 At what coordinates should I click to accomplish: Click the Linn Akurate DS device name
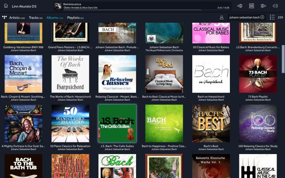pos(24,6)
